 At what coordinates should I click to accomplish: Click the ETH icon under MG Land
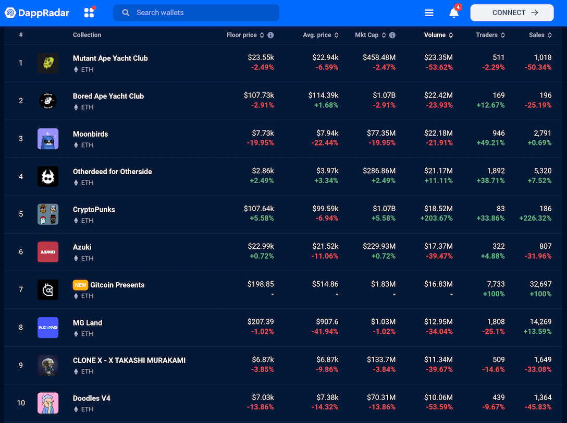pyautogui.click(x=76, y=334)
